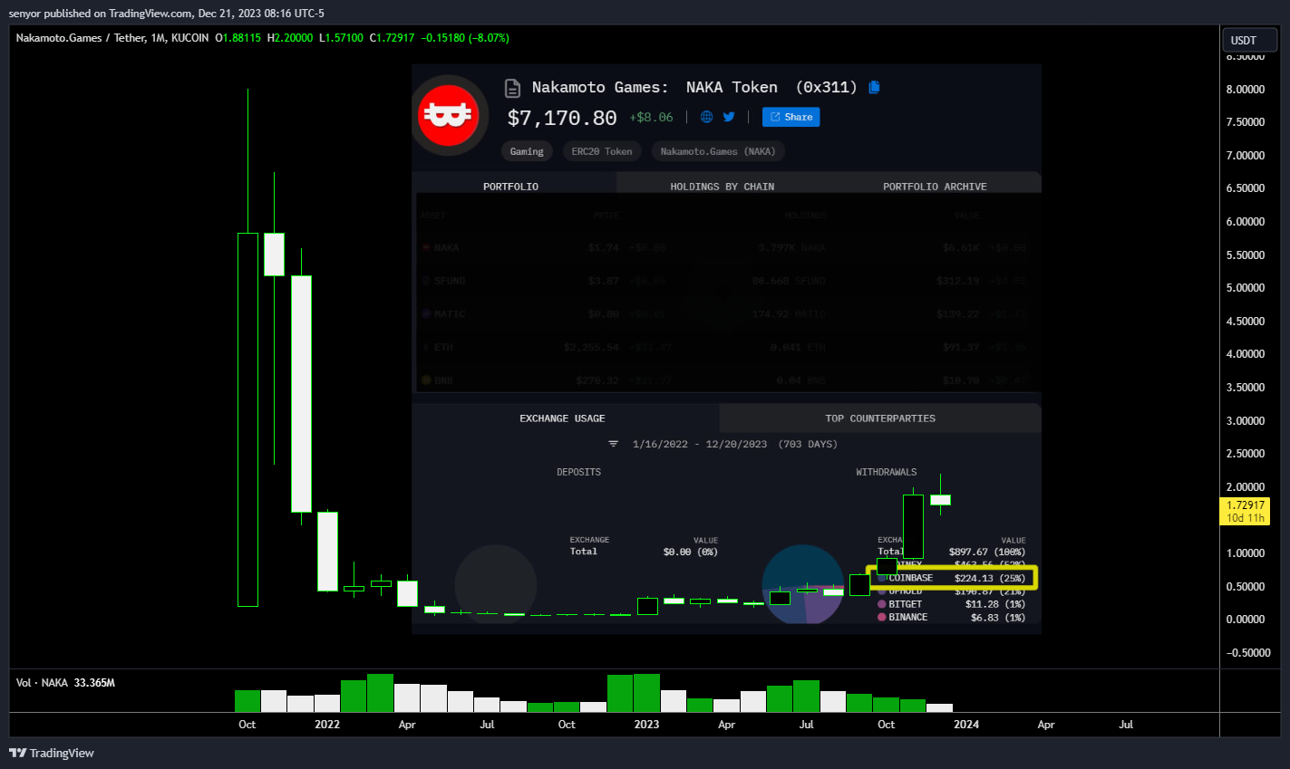
Task: Click the +$8.06 change value
Action: click(652, 117)
